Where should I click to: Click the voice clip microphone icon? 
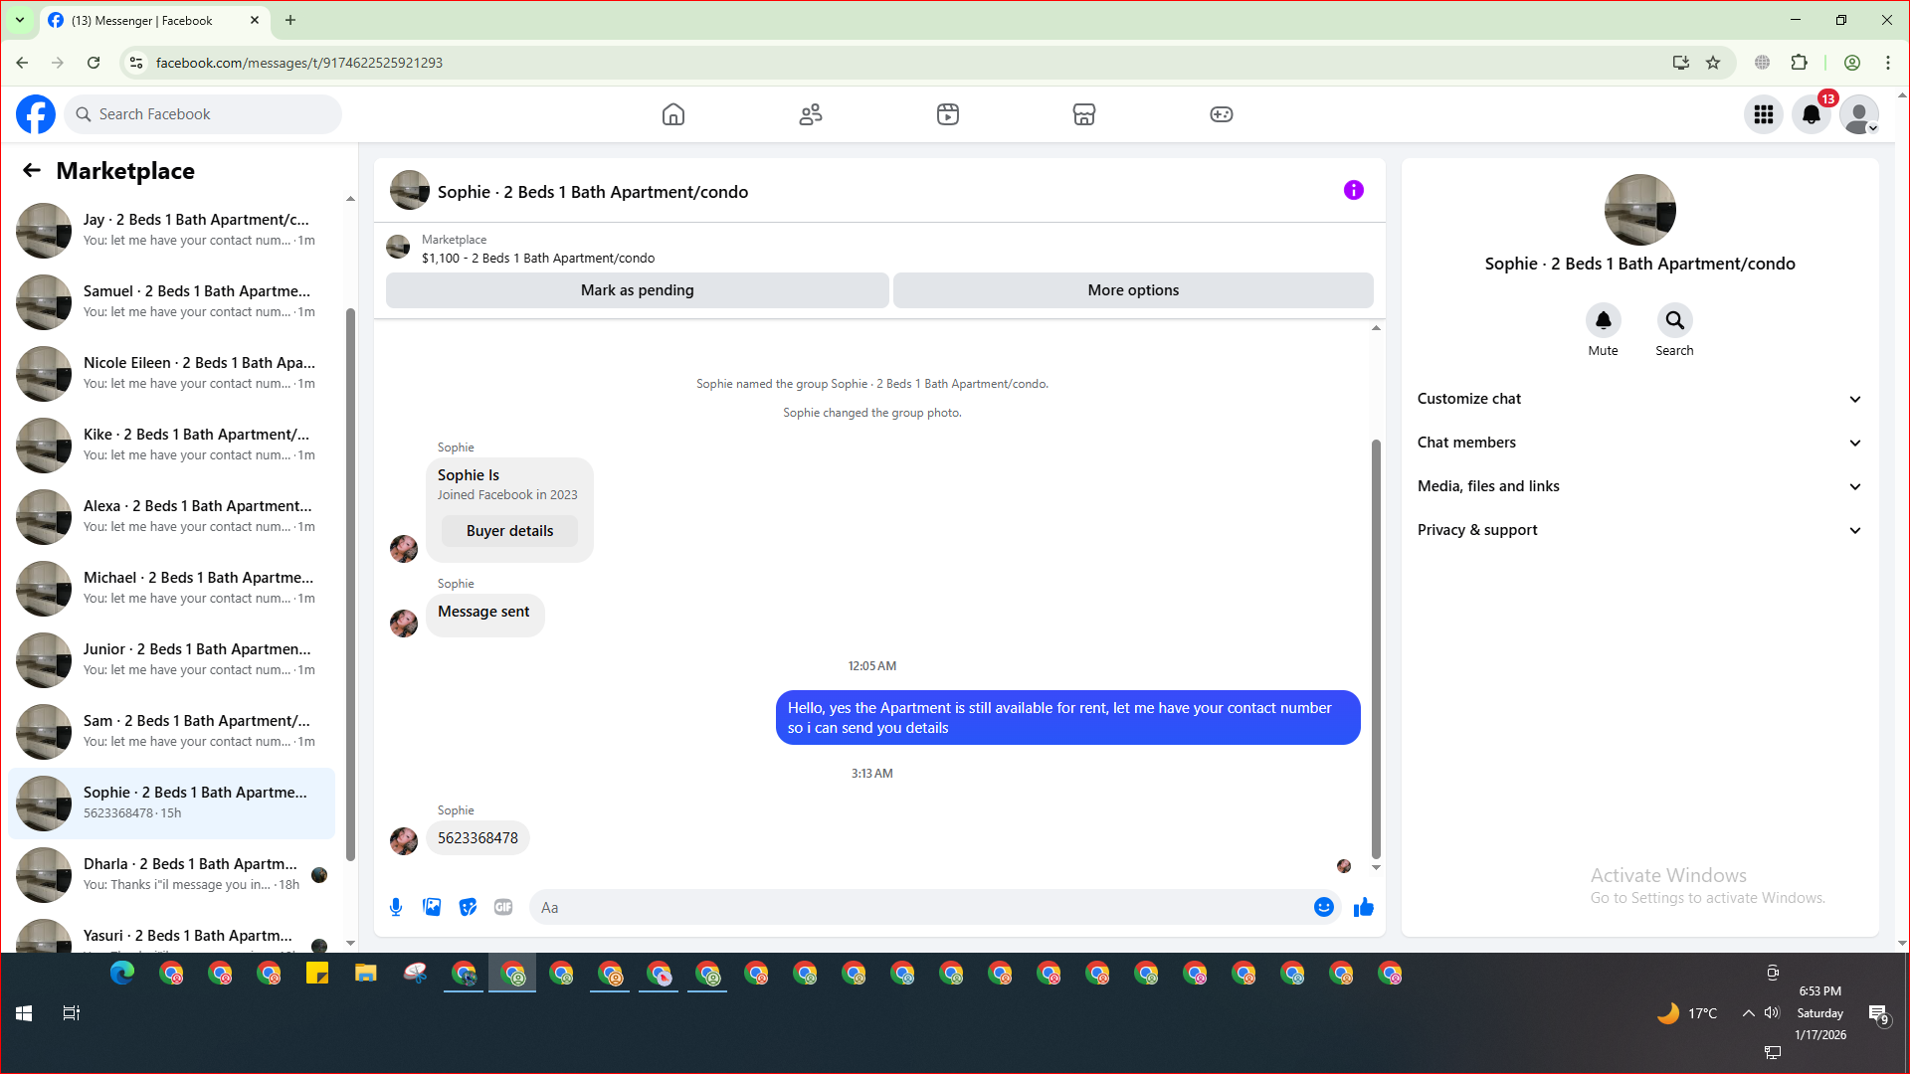[x=396, y=907]
